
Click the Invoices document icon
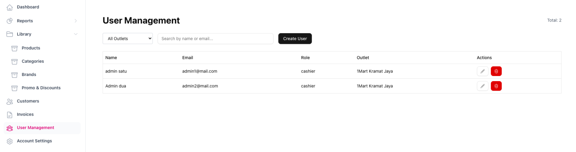pos(10,115)
